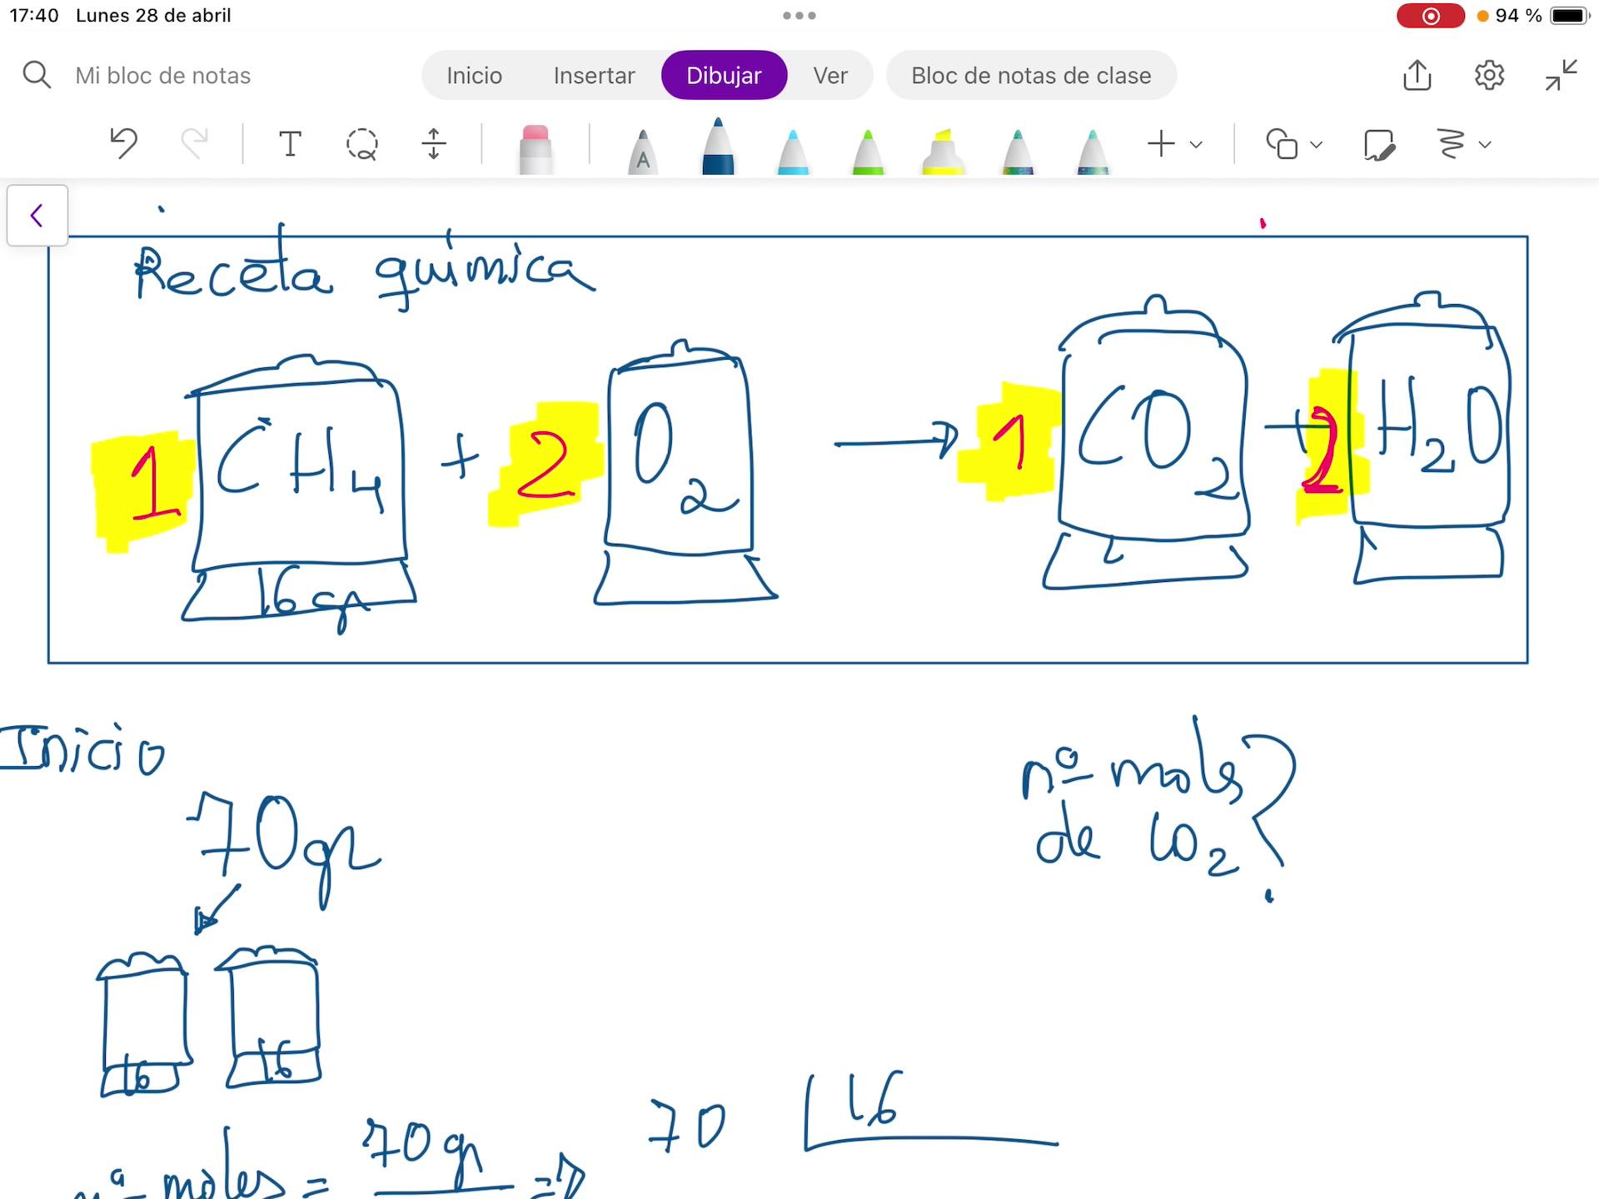
Task: Open the settings gear
Action: [x=1489, y=75]
